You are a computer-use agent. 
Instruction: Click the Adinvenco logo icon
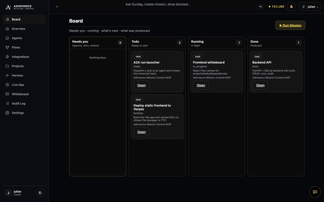point(8,7)
